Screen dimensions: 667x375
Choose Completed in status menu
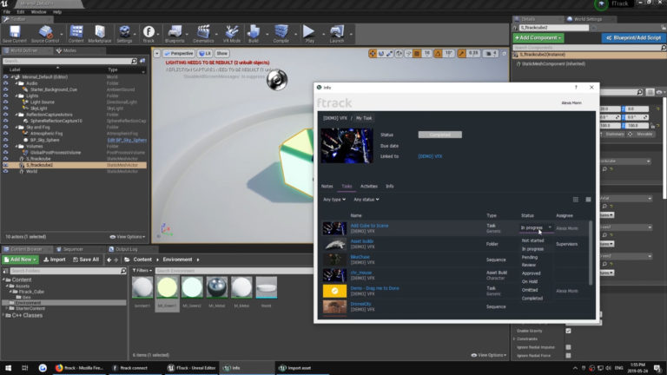[x=532, y=299]
